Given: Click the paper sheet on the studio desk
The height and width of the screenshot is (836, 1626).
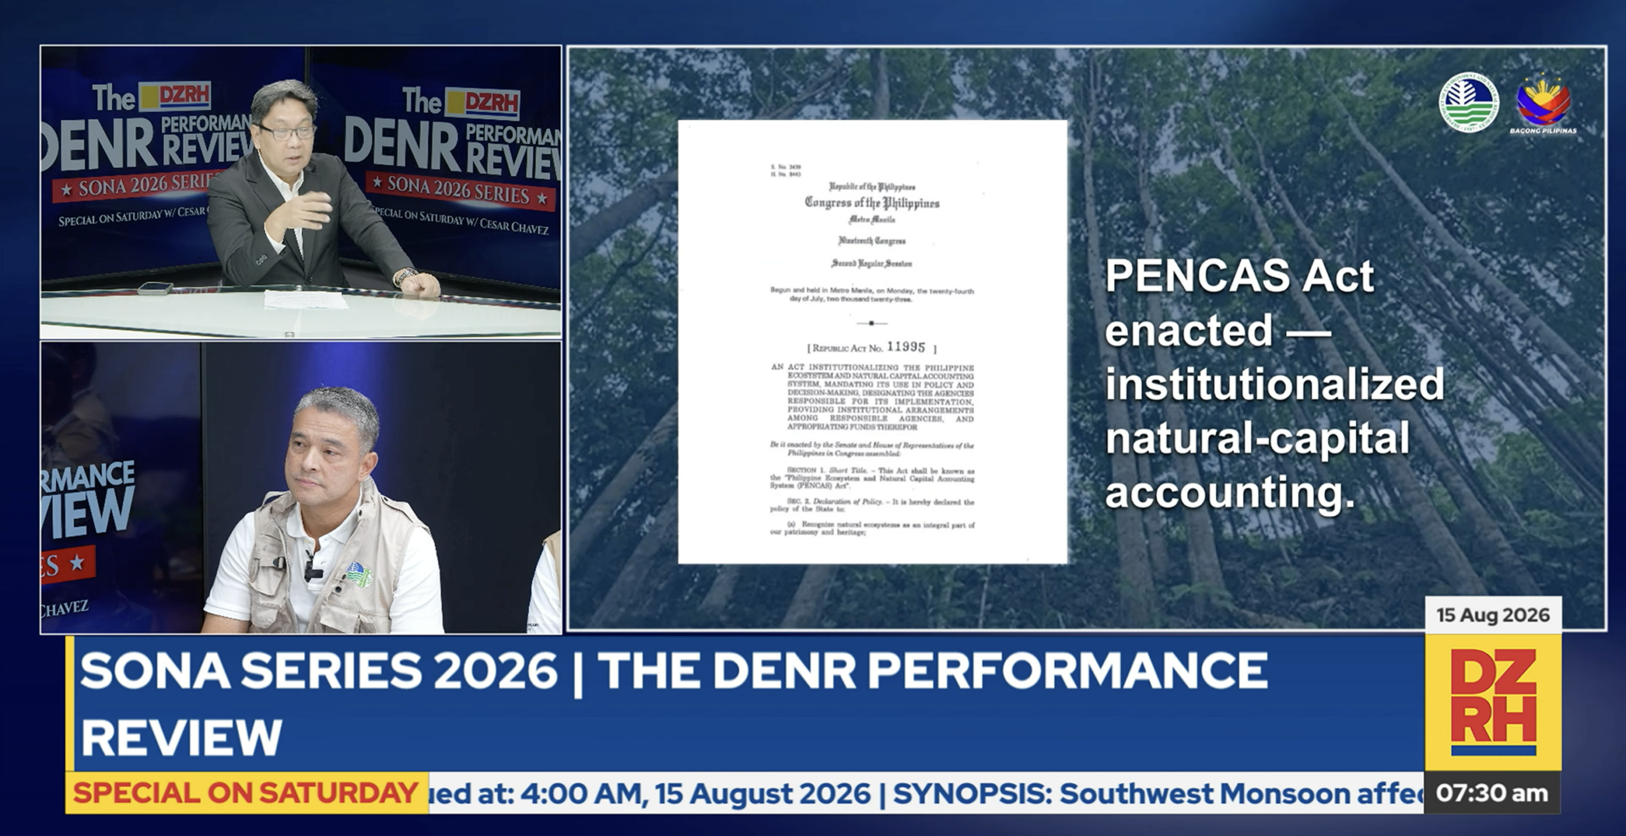Looking at the screenshot, I should click(306, 299).
